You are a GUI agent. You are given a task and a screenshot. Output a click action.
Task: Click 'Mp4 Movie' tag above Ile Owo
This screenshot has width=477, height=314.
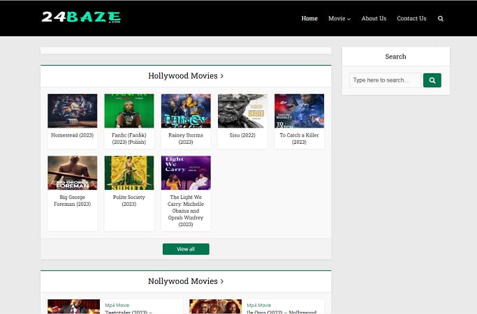259,305
